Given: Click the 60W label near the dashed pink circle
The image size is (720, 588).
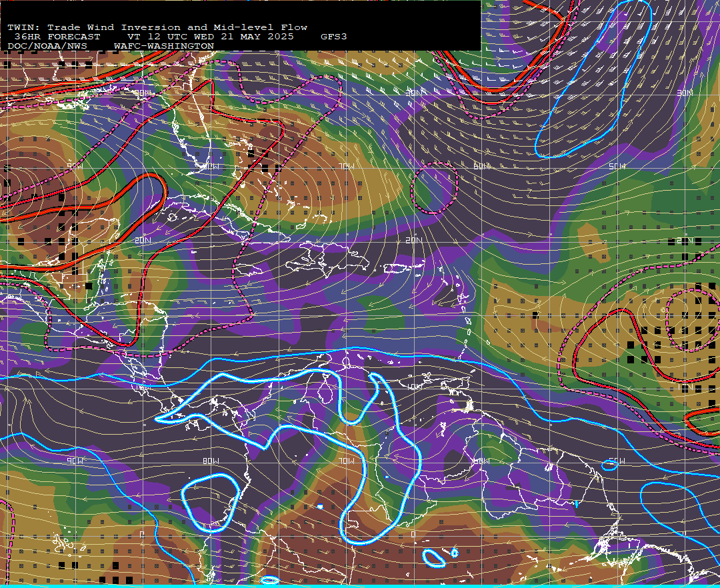Looking at the screenshot, I should (x=482, y=166).
